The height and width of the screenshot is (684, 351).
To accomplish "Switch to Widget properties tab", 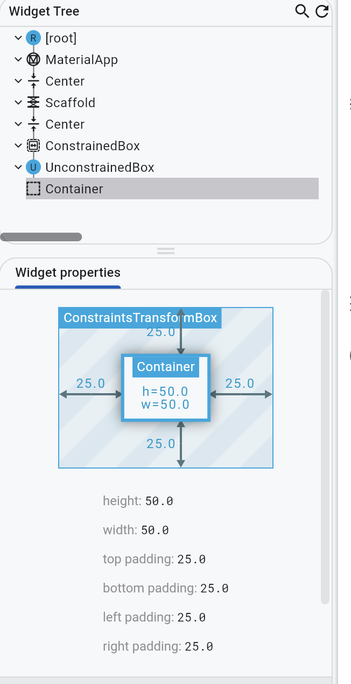I will click(68, 273).
